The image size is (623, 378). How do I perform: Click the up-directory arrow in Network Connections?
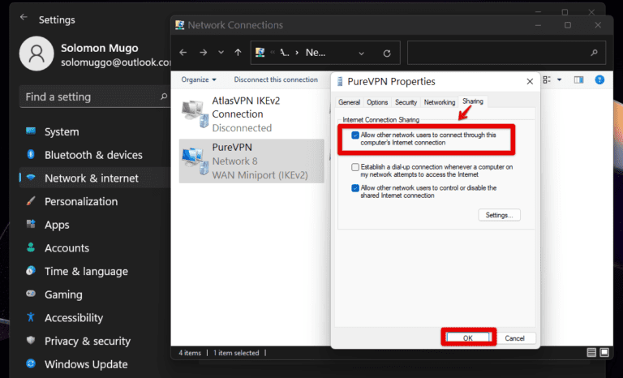pos(237,53)
